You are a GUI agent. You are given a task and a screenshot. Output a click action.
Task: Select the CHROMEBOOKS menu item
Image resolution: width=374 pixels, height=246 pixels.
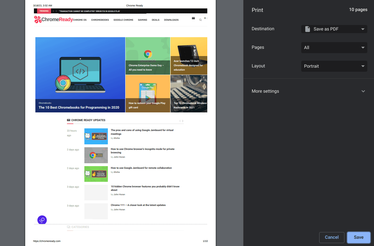tap(100, 20)
